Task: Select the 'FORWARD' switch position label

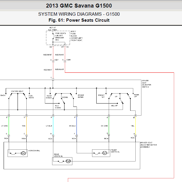Action: (x=31, y=97)
